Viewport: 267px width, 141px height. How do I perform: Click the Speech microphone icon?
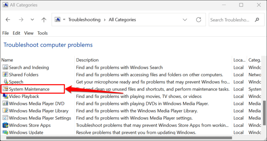(5, 82)
